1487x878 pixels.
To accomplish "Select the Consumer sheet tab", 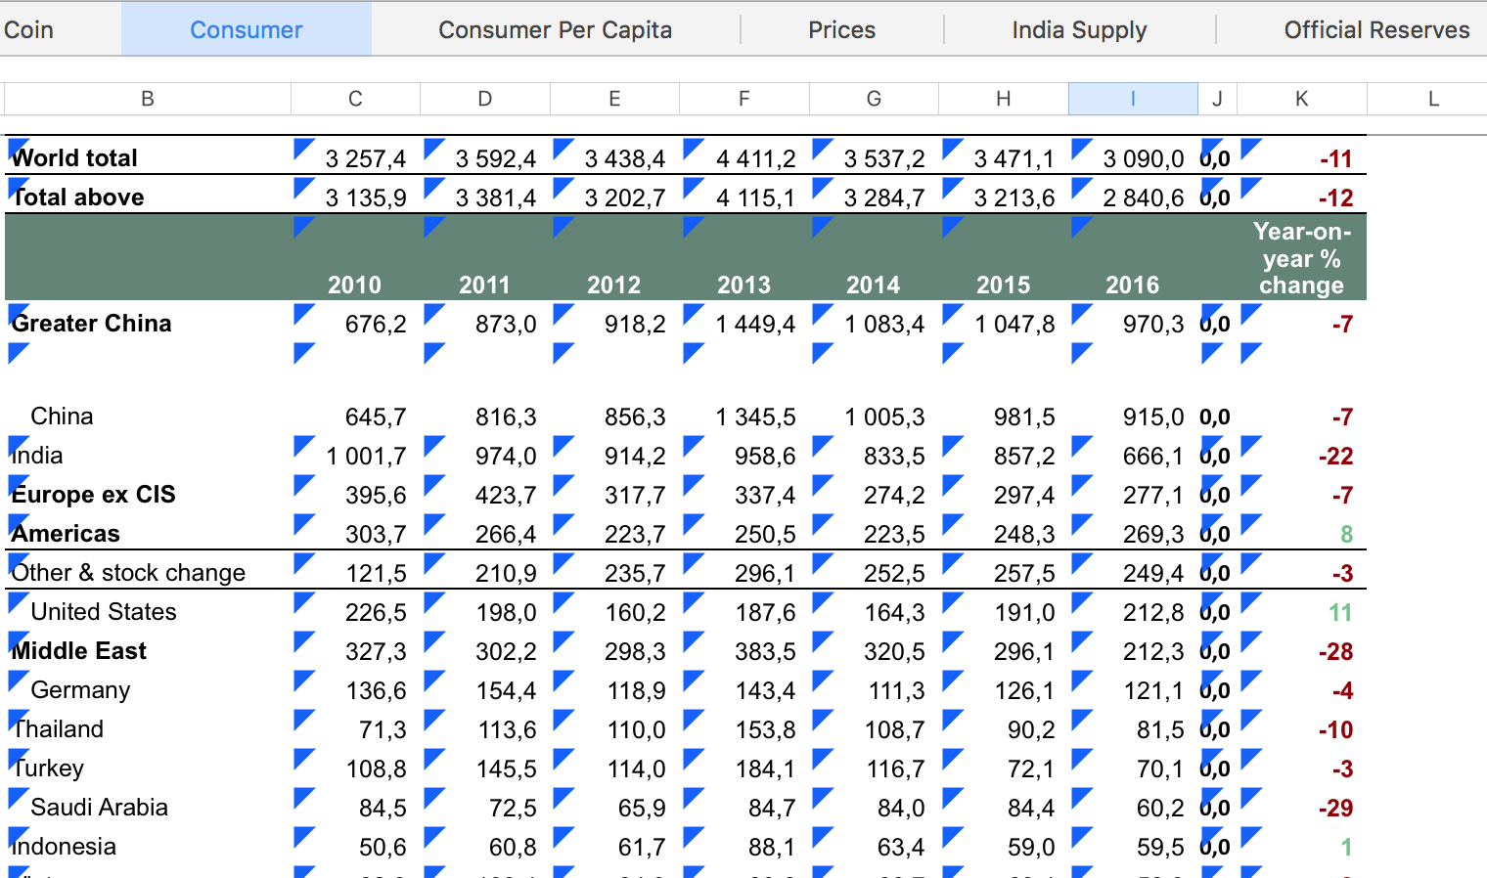I will pyautogui.click(x=246, y=30).
